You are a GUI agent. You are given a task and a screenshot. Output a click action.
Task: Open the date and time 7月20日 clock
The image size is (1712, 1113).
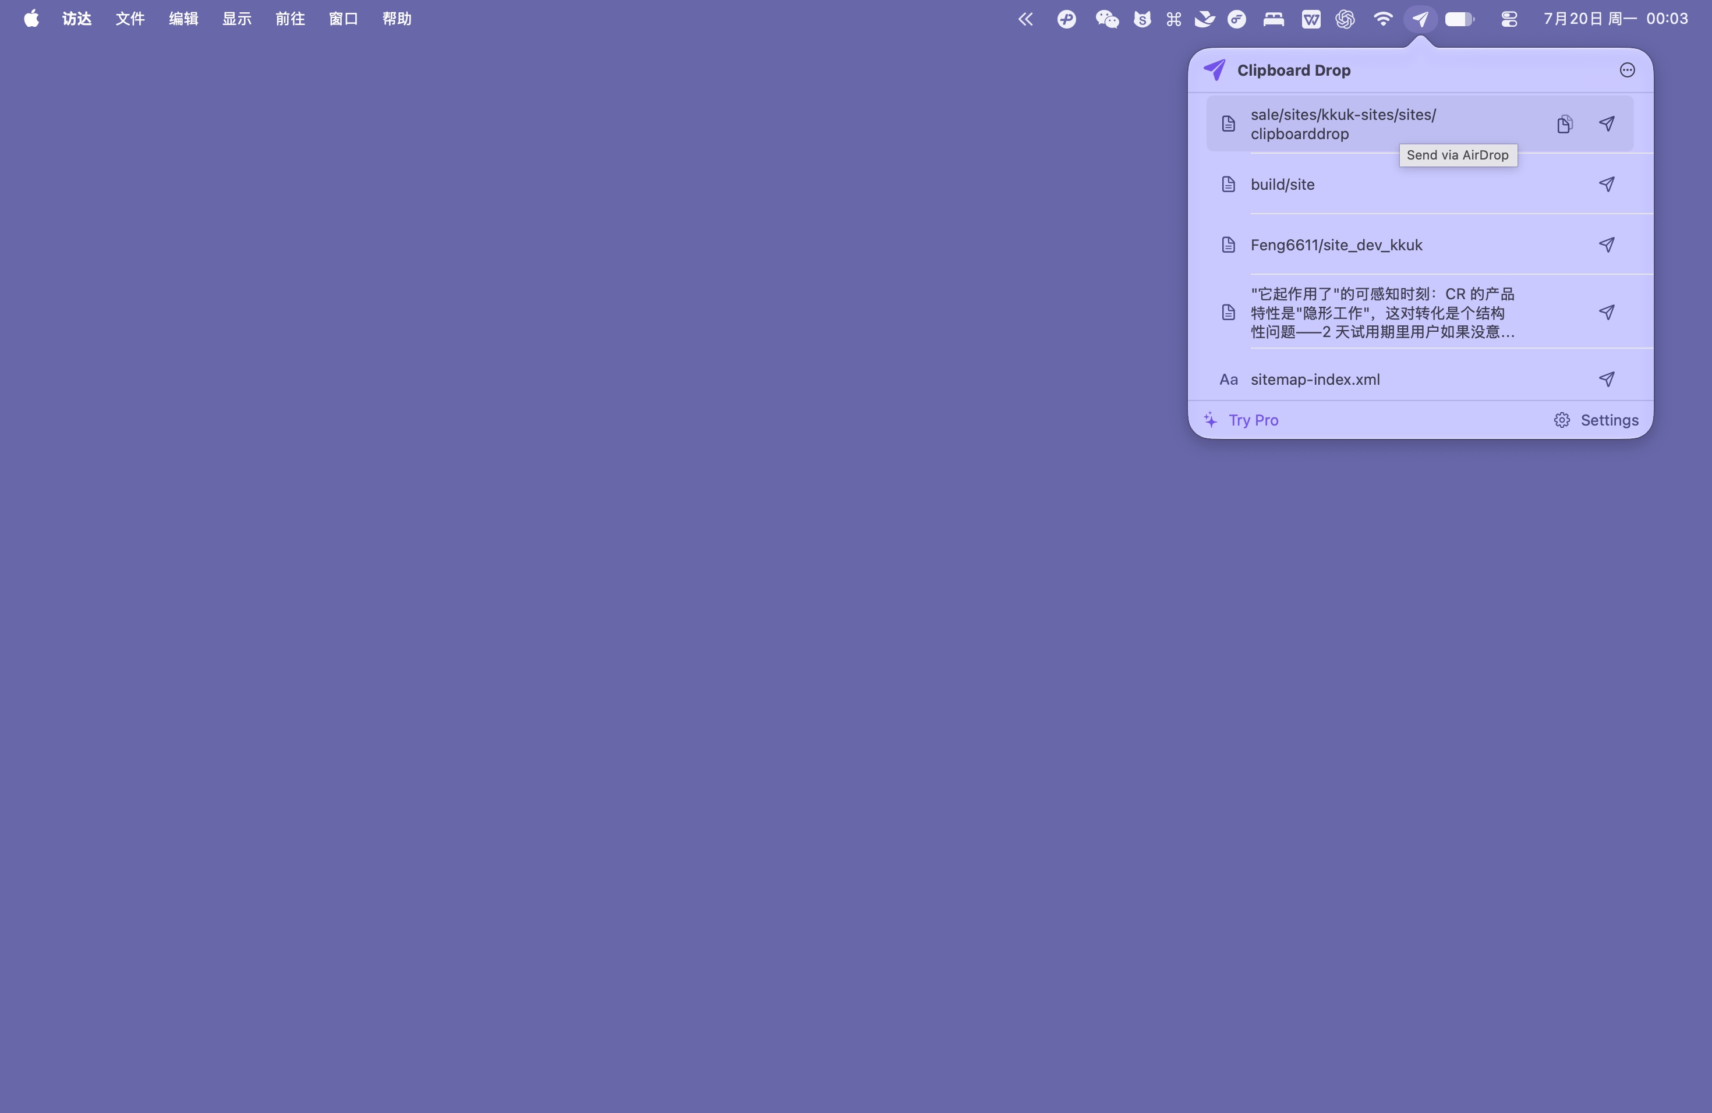pyautogui.click(x=1615, y=19)
